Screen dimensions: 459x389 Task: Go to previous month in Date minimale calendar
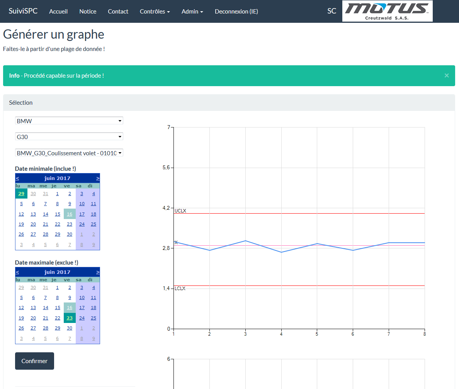point(17,178)
